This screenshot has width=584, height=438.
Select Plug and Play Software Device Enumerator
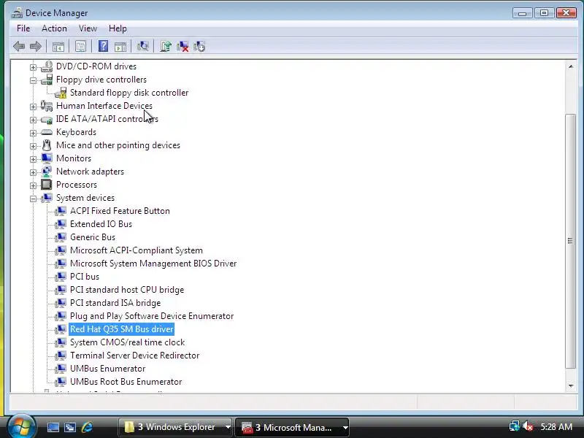coord(152,316)
